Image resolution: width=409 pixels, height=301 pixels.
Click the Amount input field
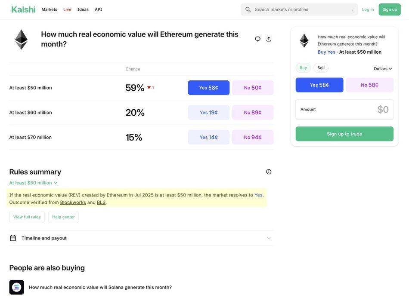[x=344, y=110]
